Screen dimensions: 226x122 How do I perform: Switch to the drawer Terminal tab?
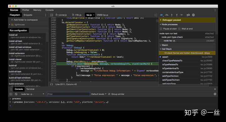tap(30, 89)
